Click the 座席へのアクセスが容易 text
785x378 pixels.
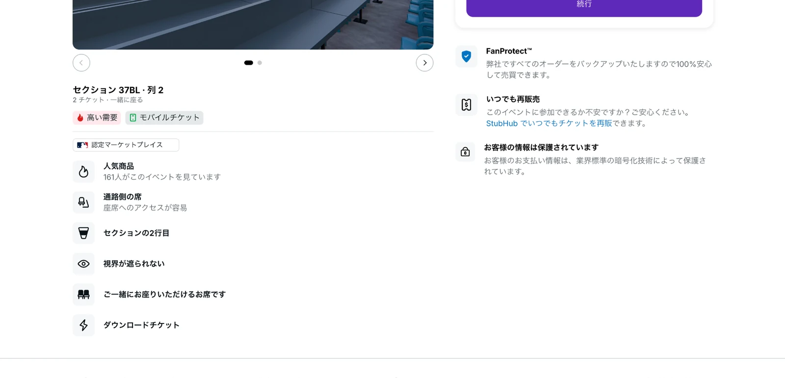tap(145, 208)
